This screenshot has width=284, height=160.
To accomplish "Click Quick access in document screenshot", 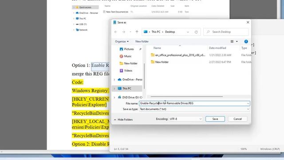I will [85, 7].
